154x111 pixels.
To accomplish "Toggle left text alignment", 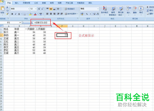I will [47, 14].
